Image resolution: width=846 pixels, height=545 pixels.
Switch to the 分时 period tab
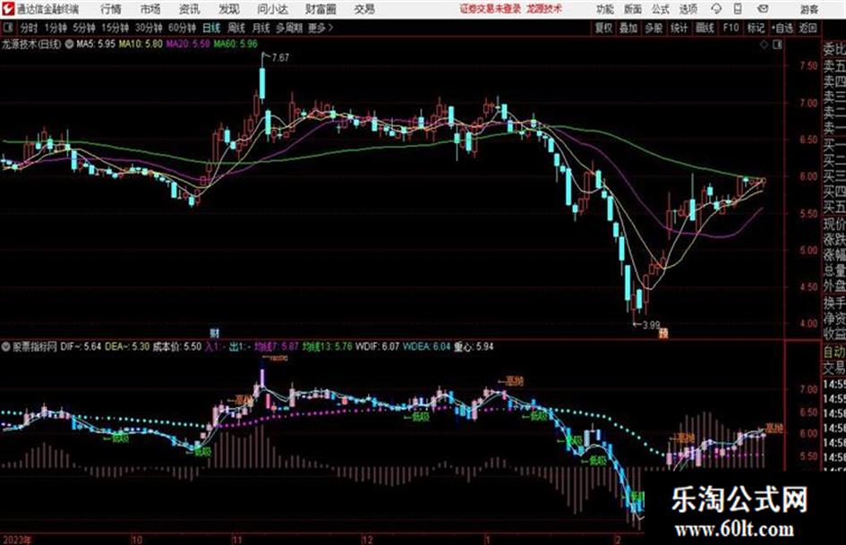coord(29,28)
